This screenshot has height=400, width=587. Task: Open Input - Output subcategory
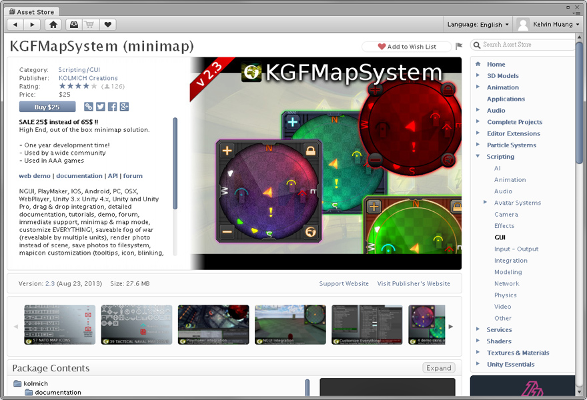pos(516,249)
